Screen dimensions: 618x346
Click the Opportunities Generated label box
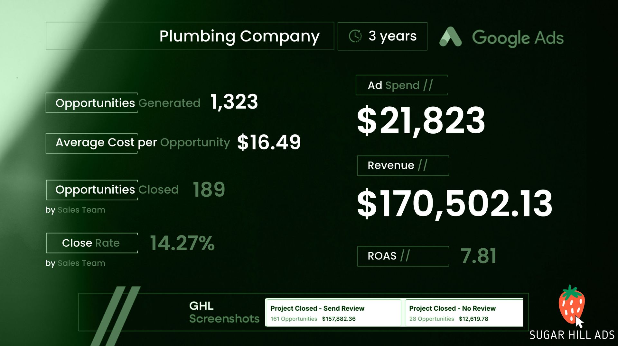(92, 103)
